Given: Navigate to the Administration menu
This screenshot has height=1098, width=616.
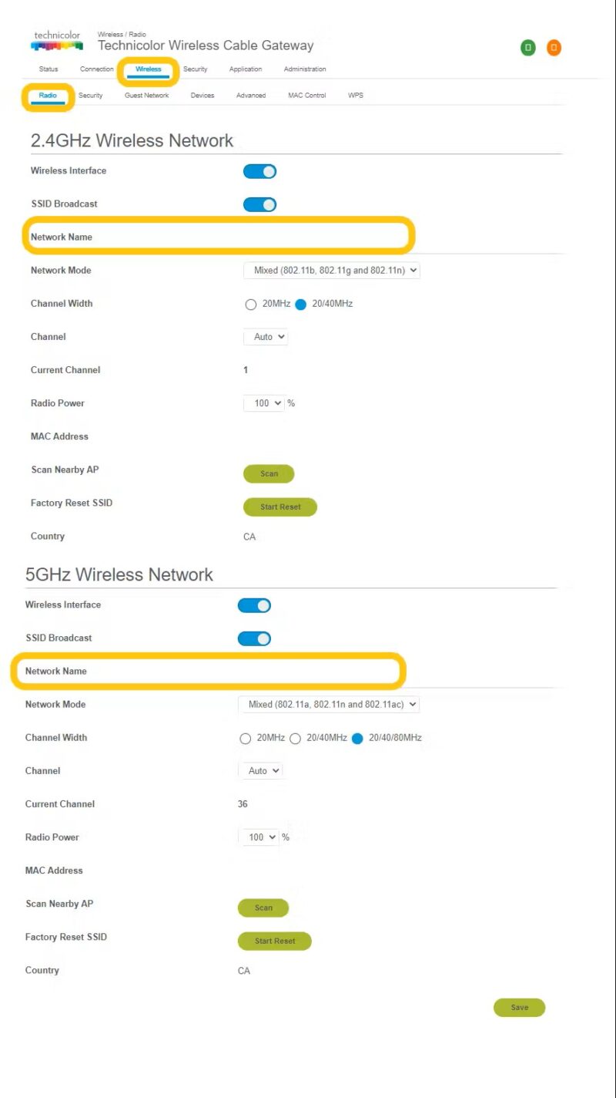Looking at the screenshot, I should tap(305, 69).
